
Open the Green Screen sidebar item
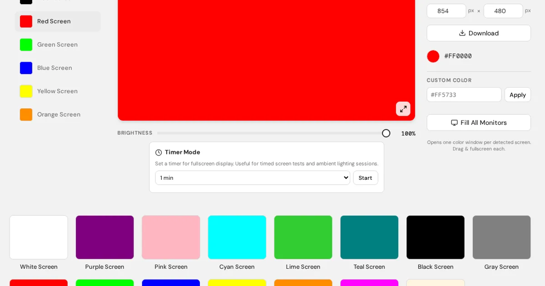pyautogui.click(x=58, y=44)
